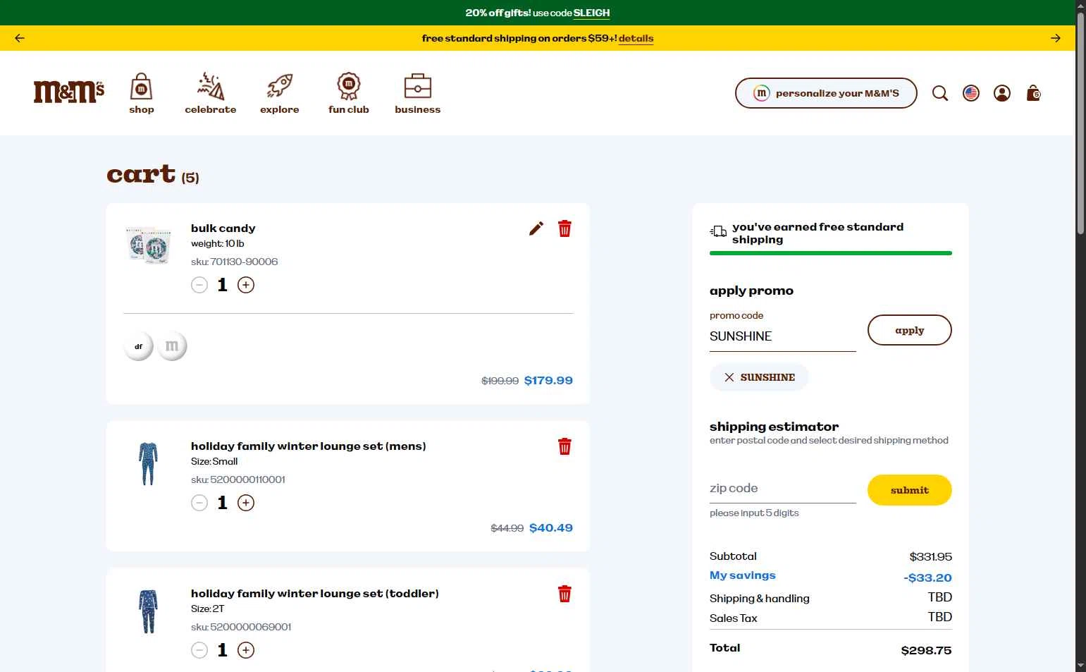Open holiday family winter lounge set (mens) title

point(308,446)
